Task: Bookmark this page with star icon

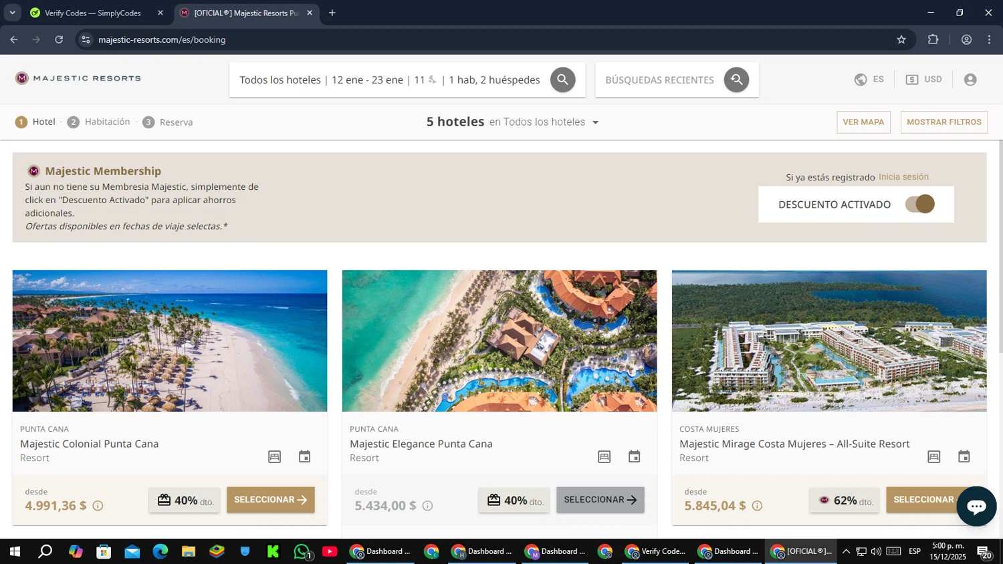Action: 901,39
